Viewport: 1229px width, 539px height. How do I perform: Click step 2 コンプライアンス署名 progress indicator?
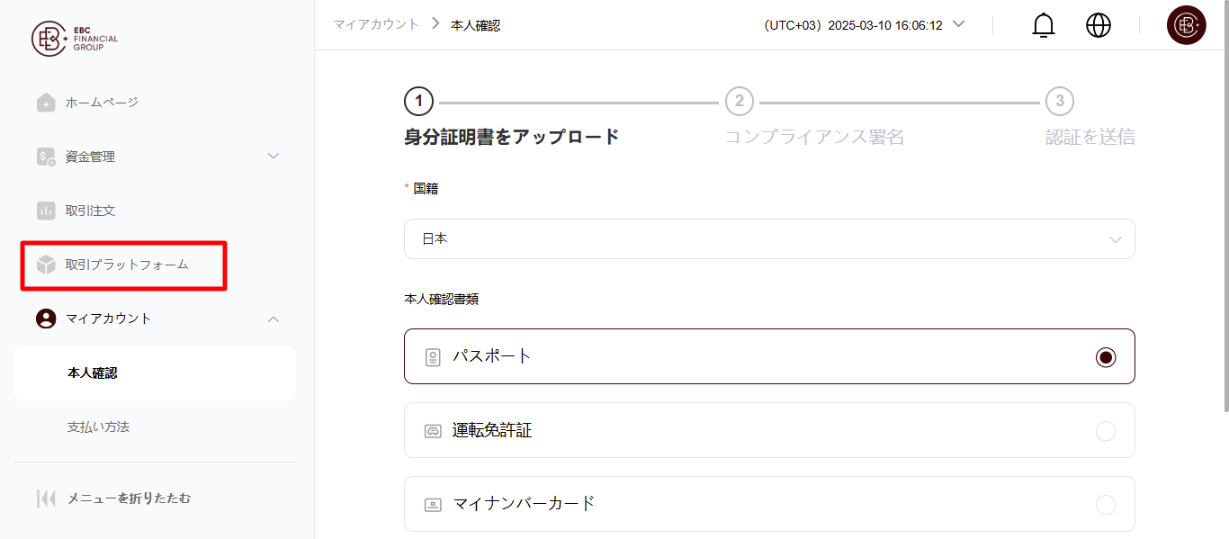pos(740,102)
